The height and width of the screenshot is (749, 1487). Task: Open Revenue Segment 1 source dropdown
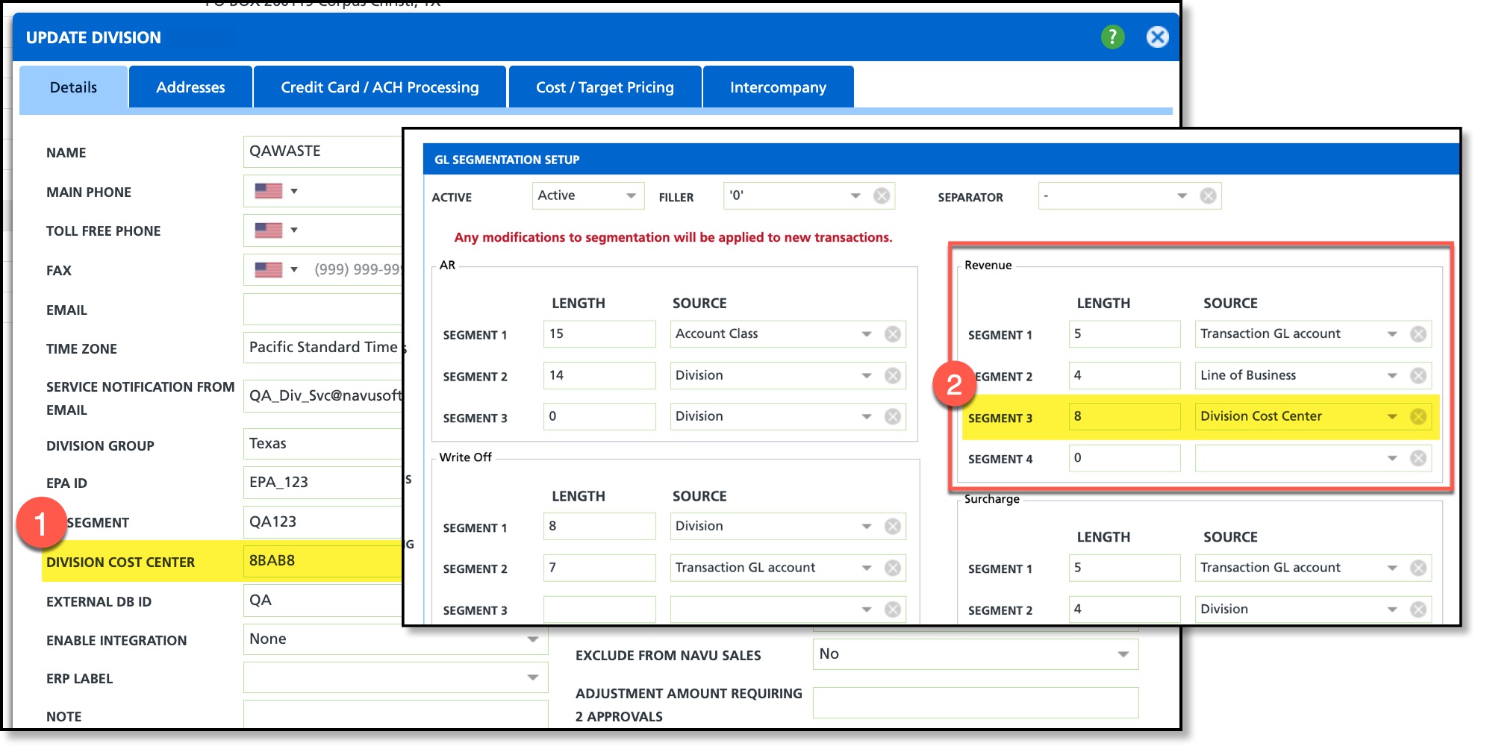pos(1391,334)
